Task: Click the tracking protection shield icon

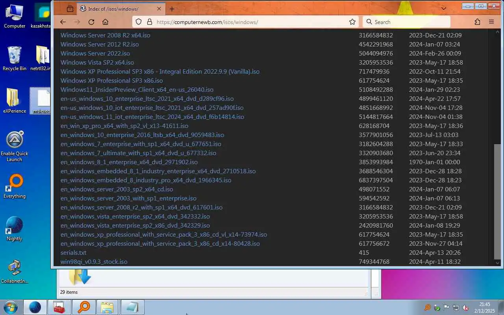Action: pyautogui.click(x=139, y=22)
